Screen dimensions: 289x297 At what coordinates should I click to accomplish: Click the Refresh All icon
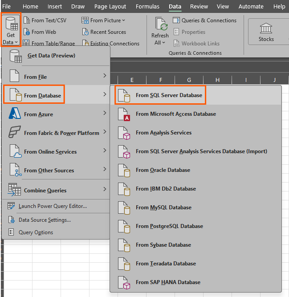coord(161,24)
